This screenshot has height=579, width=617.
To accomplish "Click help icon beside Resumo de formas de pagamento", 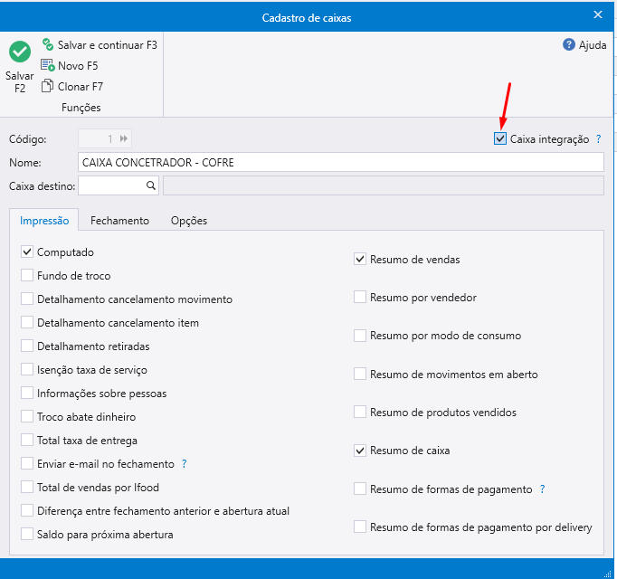I will (x=542, y=489).
